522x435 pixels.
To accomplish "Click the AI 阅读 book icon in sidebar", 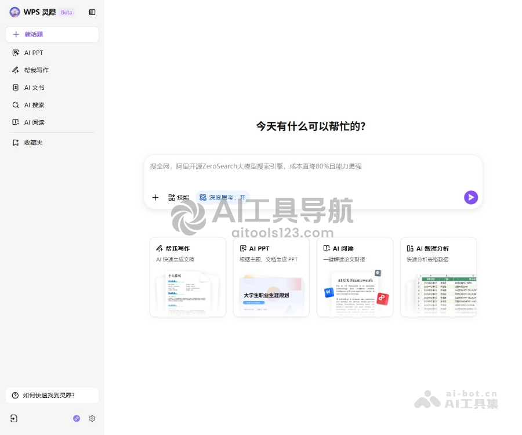I will [x=15, y=122].
